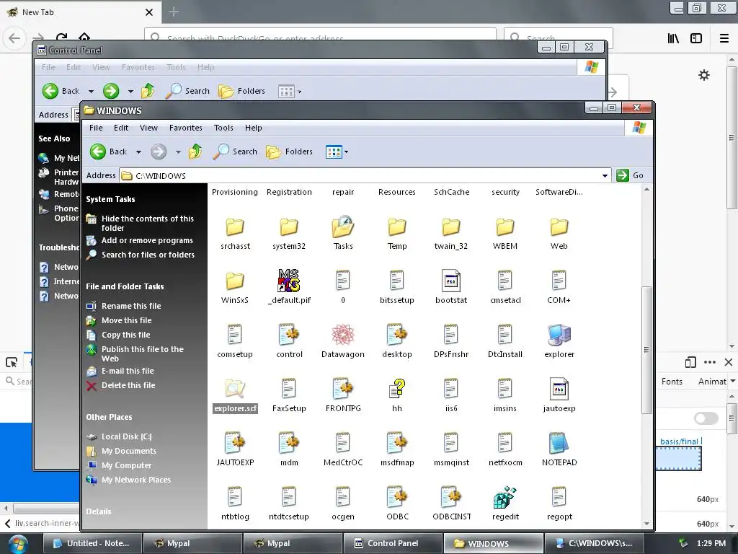Click E-mail this file link
Image resolution: width=738 pixels, height=554 pixels.
click(x=128, y=371)
